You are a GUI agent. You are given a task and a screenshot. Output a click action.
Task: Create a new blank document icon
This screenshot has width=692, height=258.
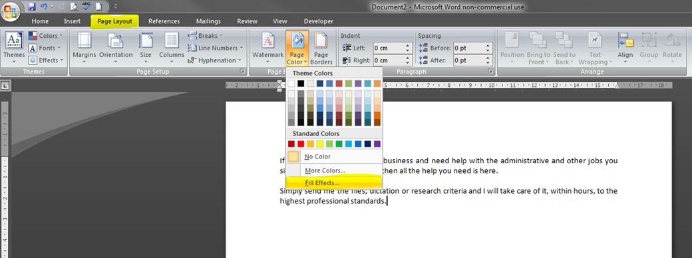(99, 7)
